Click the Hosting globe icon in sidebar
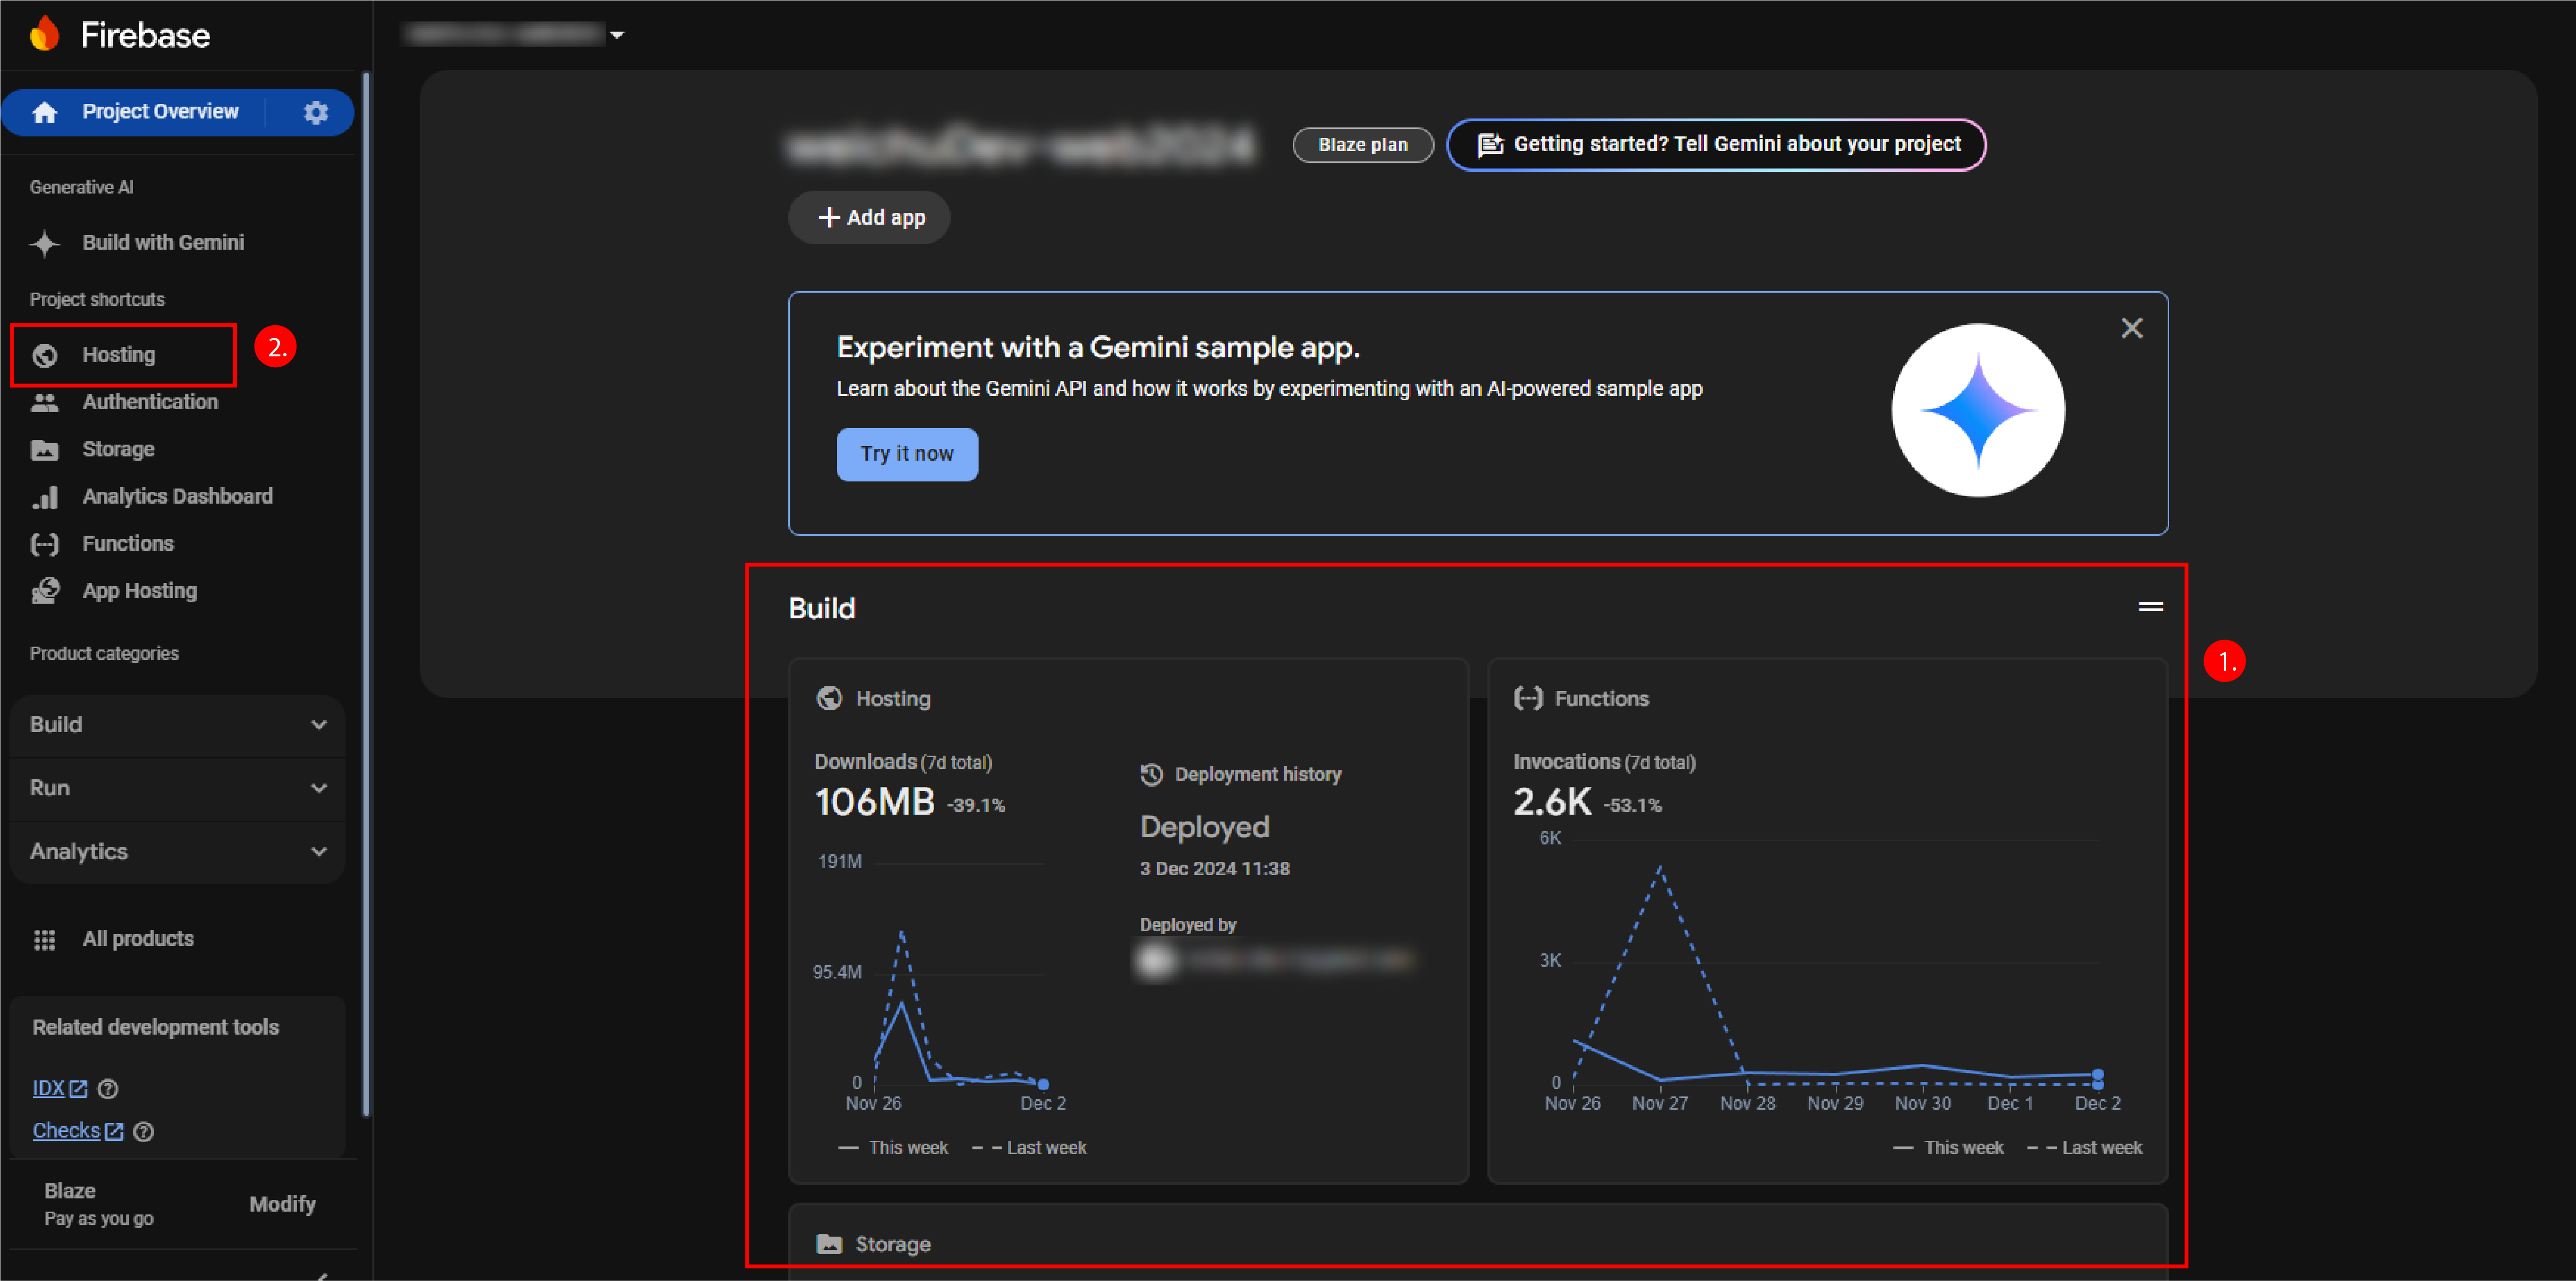2576x1281 pixels. pyautogui.click(x=45, y=355)
